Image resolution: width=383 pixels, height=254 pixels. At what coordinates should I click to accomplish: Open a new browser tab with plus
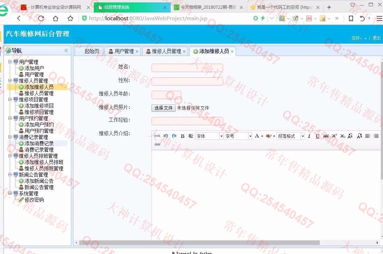[329, 7]
